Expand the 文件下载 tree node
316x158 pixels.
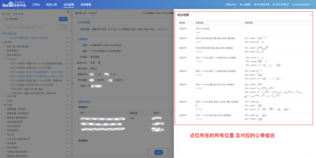tap(5, 96)
